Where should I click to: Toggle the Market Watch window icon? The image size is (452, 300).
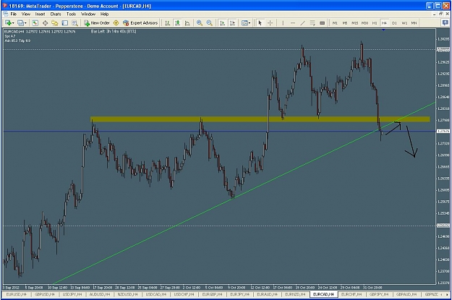[x=35, y=22]
